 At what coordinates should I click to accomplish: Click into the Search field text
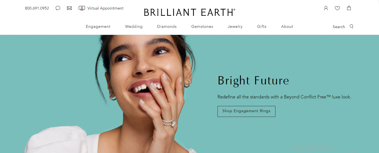click(x=339, y=27)
